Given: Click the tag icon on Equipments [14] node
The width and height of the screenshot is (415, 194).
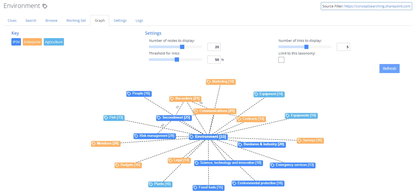Looking at the screenshot, I should (288, 116).
